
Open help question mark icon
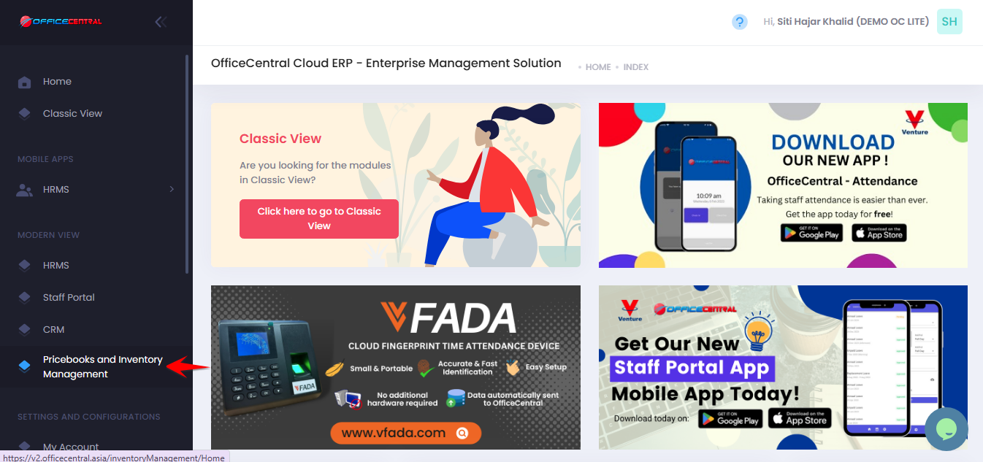tap(740, 22)
